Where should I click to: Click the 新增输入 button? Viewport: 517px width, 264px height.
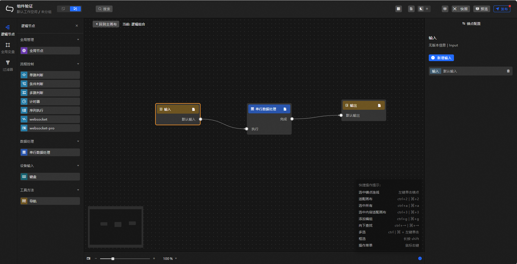click(x=441, y=58)
